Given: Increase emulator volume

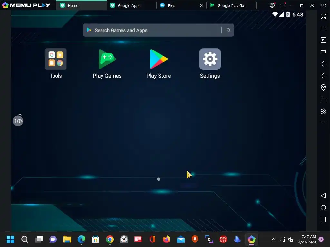Looking at the screenshot, I should coord(323,64).
